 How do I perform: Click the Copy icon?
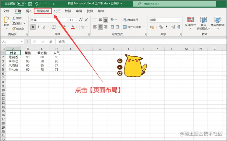14,23
